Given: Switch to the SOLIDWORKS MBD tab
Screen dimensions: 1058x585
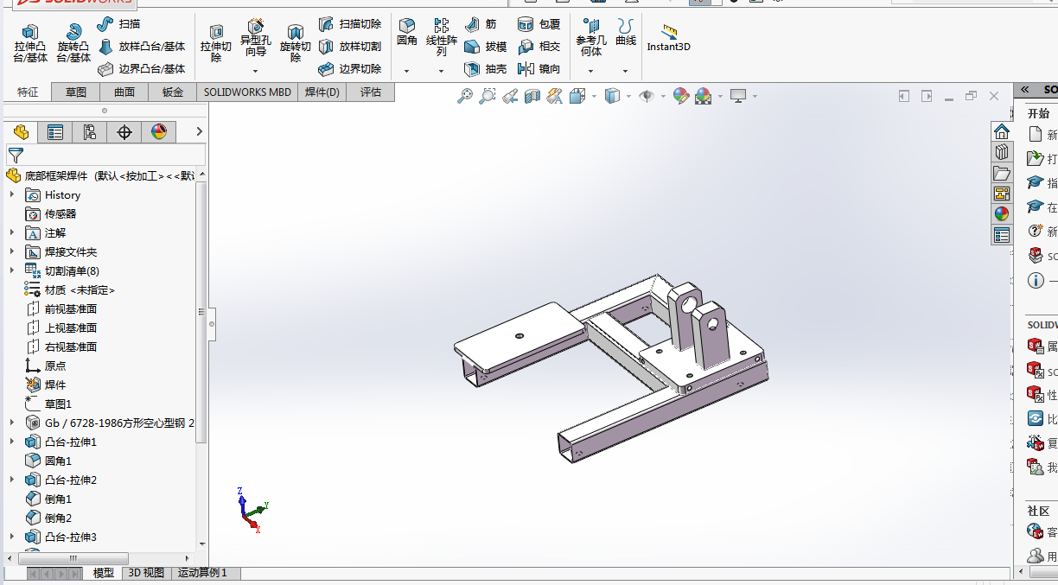Looking at the screenshot, I should (247, 92).
